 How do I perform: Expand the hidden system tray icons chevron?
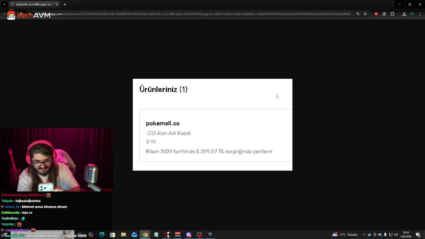click(x=364, y=235)
